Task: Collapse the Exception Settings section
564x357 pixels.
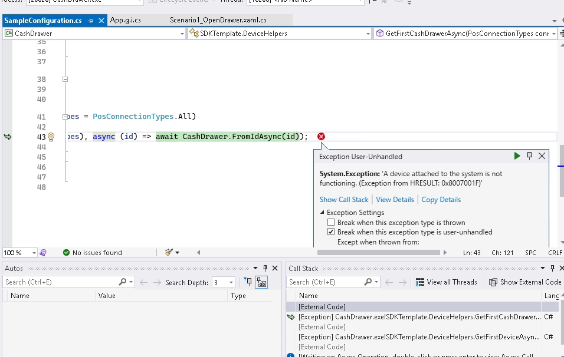Action: (x=322, y=213)
